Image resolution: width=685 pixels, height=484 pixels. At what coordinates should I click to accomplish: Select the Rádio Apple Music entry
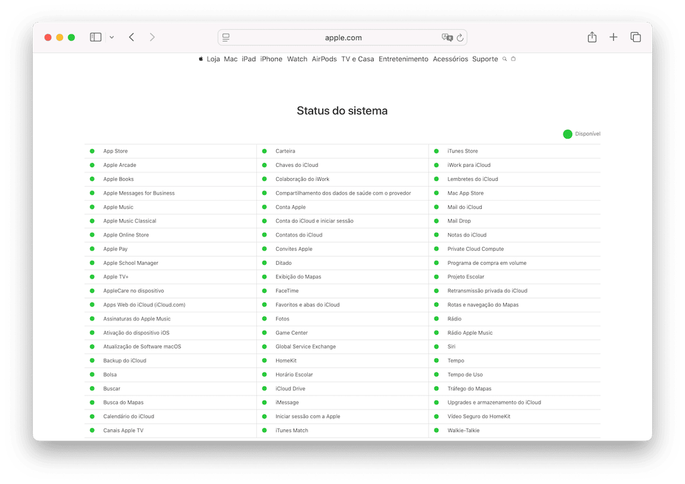470,333
